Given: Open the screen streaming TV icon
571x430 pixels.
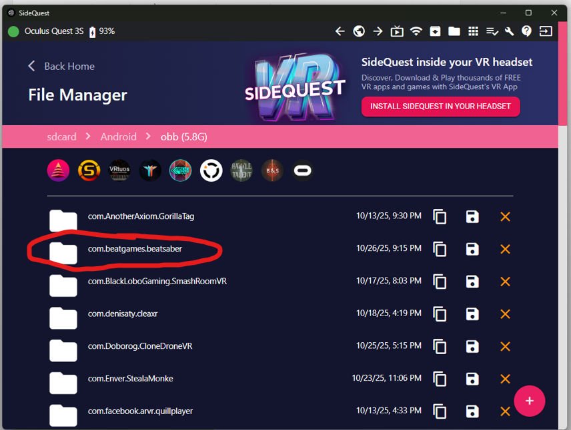Looking at the screenshot, I should (x=397, y=31).
